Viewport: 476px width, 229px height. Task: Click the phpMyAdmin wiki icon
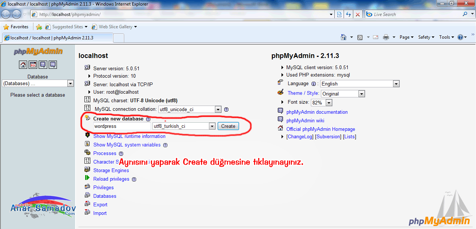pyautogui.click(x=280, y=120)
